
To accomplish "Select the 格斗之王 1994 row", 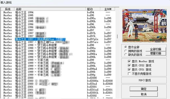I will [x=58, y=12].
